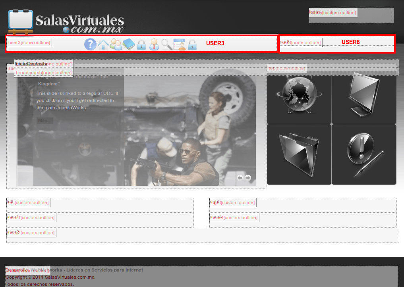This screenshot has width=404, height=287.
Task: Click the 'Mas...' read more button
Action: pyautogui.click(x=44, y=120)
